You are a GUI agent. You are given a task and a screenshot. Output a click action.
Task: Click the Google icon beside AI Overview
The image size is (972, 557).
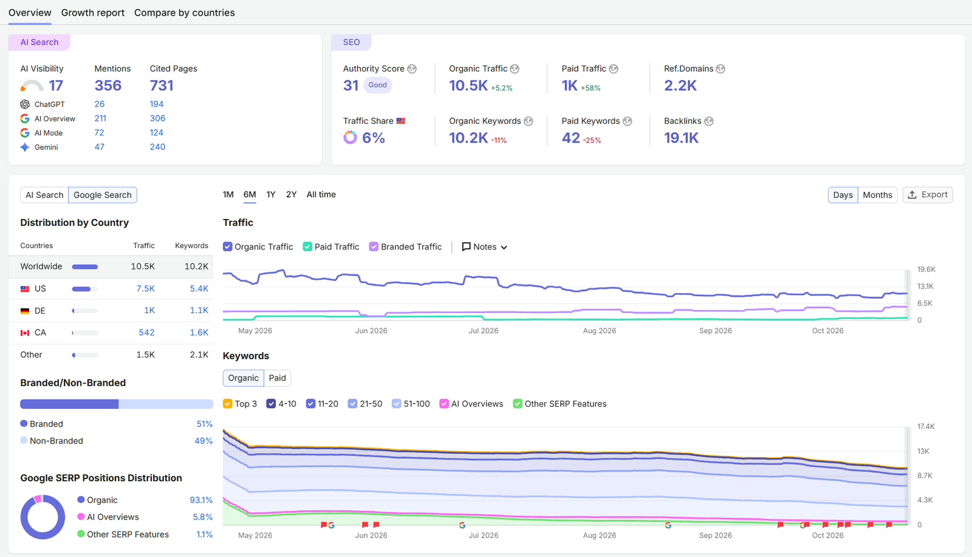tap(25, 118)
